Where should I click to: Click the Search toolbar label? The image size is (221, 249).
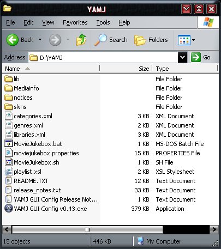tap(118, 40)
